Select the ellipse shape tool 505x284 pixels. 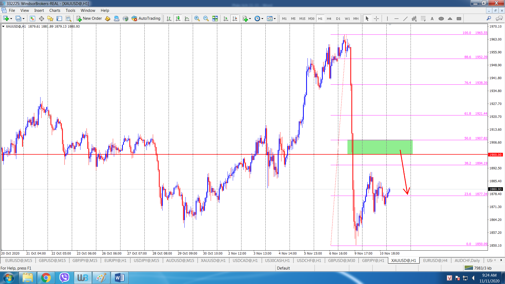click(x=441, y=18)
